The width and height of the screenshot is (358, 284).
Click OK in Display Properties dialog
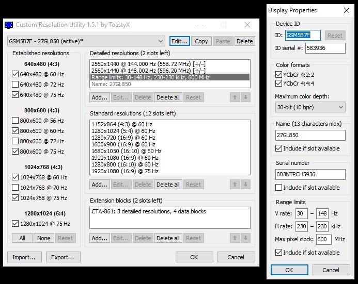click(x=289, y=270)
